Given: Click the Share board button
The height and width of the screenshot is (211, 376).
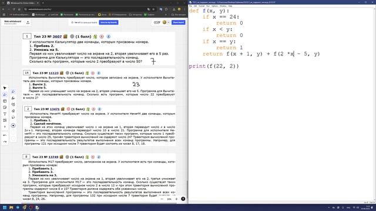Looking at the screenshot, I should click(x=179, y=22).
